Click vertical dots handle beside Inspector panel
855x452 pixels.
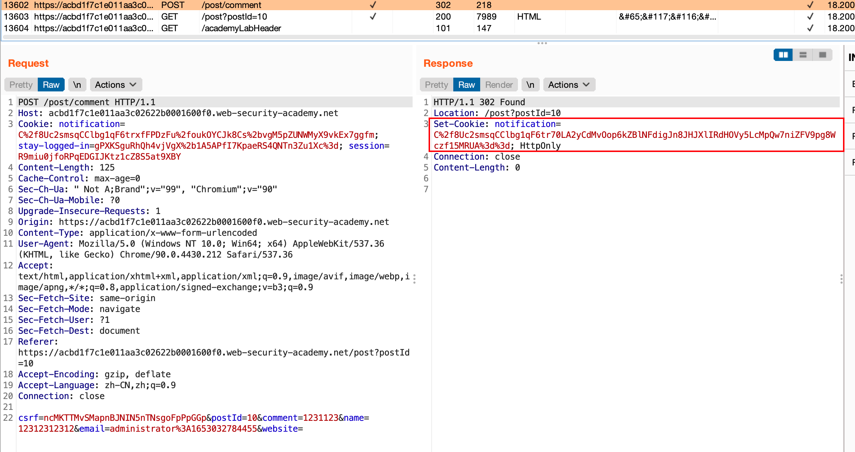[x=841, y=279]
